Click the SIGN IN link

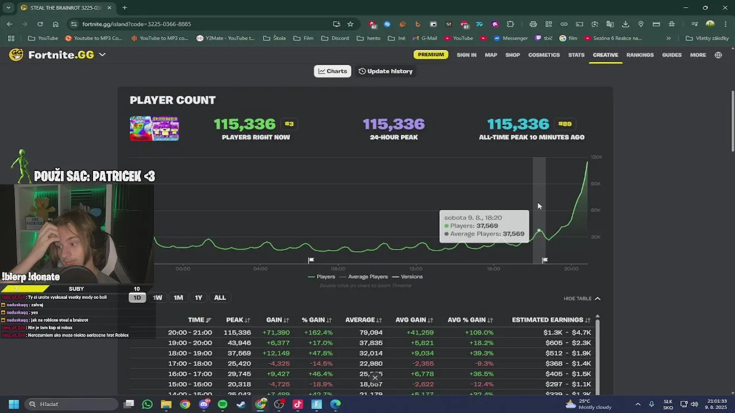click(466, 55)
